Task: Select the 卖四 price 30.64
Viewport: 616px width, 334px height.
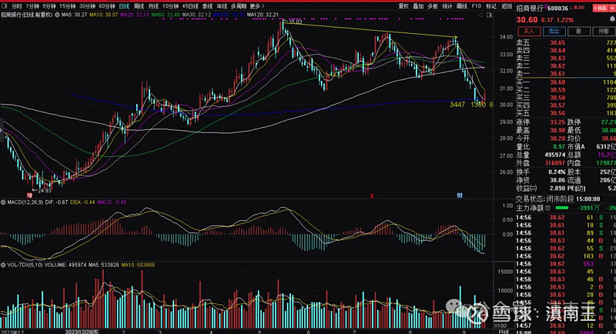Action: (x=557, y=50)
